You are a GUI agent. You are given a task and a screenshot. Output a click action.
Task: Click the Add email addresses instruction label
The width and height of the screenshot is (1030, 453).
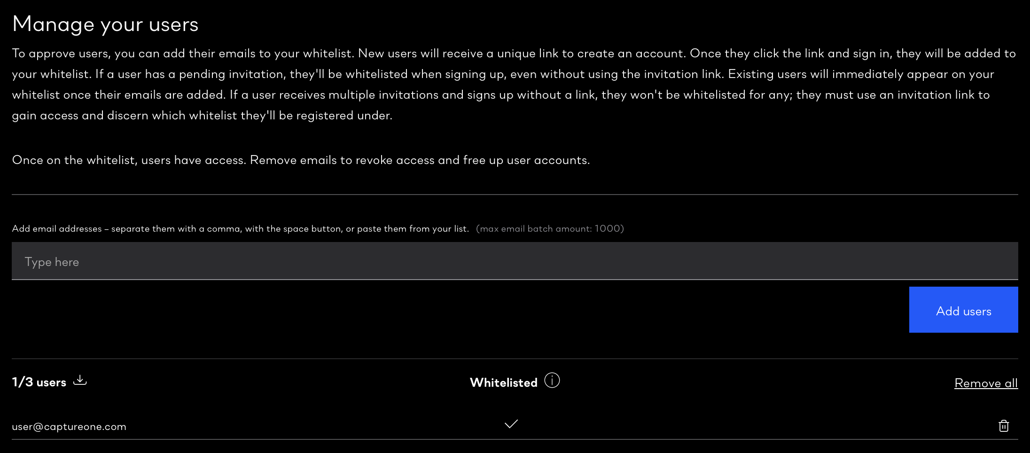240,228
